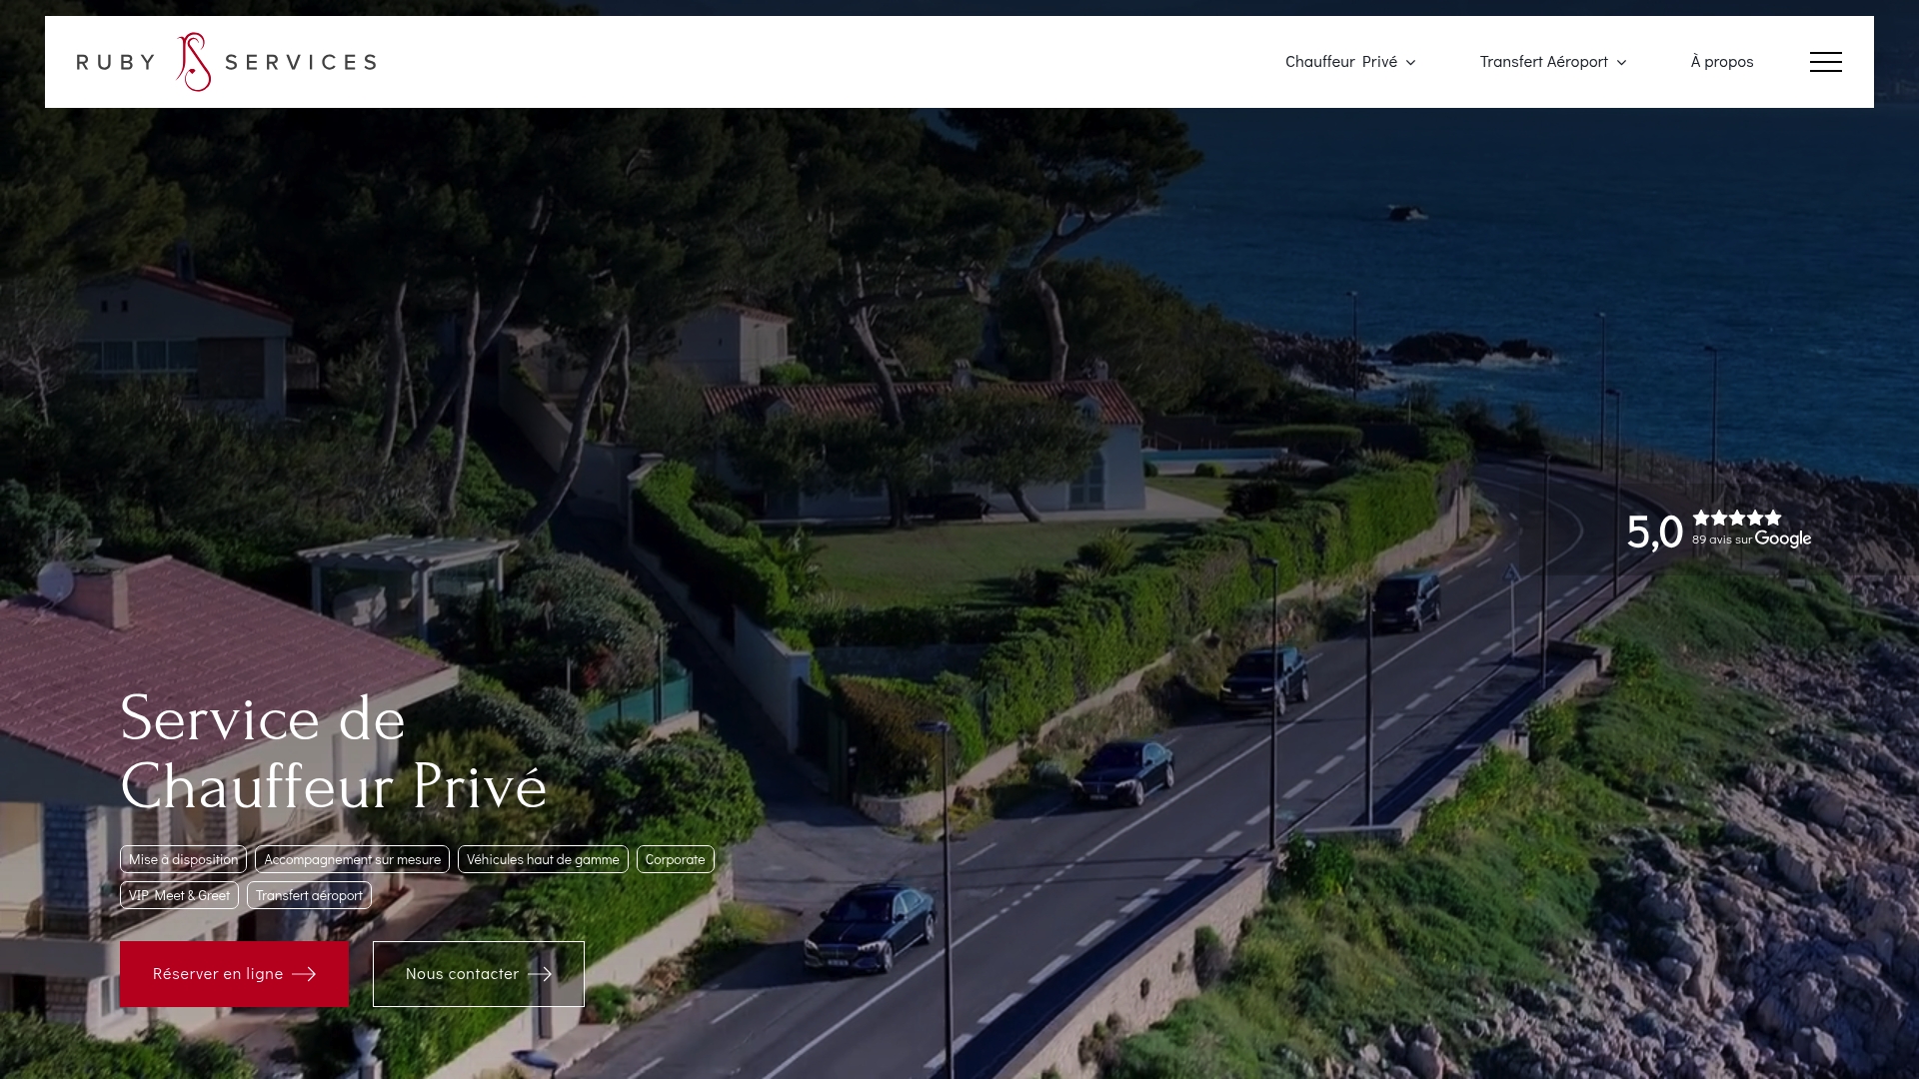1919x1079 pixels.
Task: Click the Réserver en ligne button
Action: (234, 974)
